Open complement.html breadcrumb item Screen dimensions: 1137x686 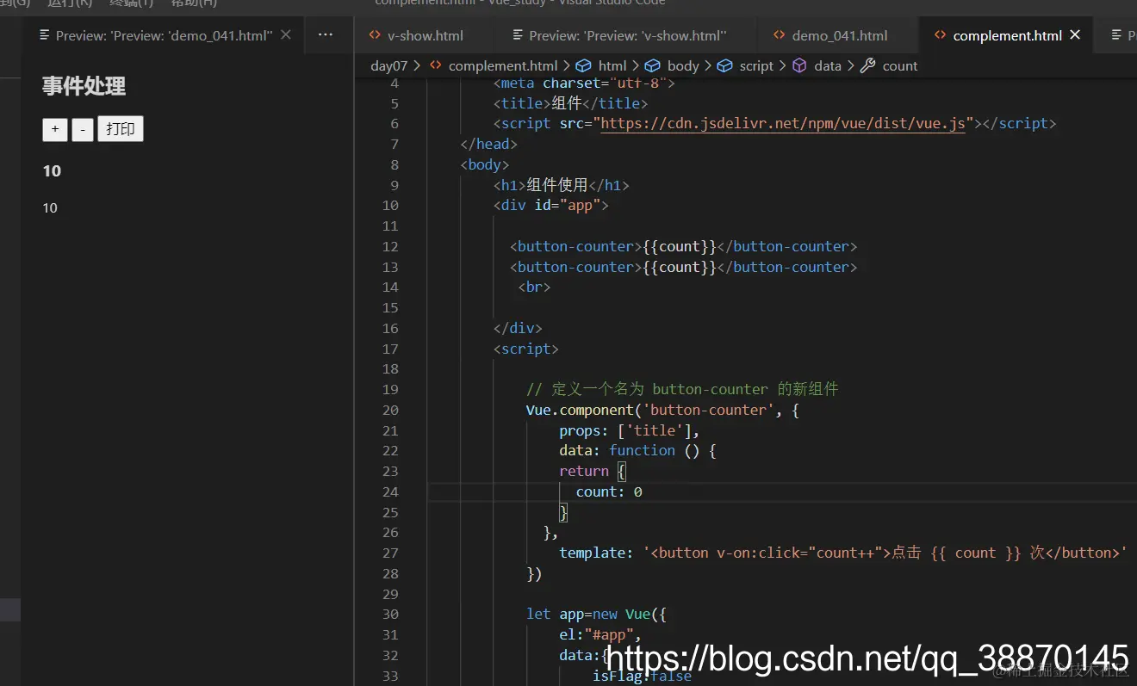tap(503, 65)
